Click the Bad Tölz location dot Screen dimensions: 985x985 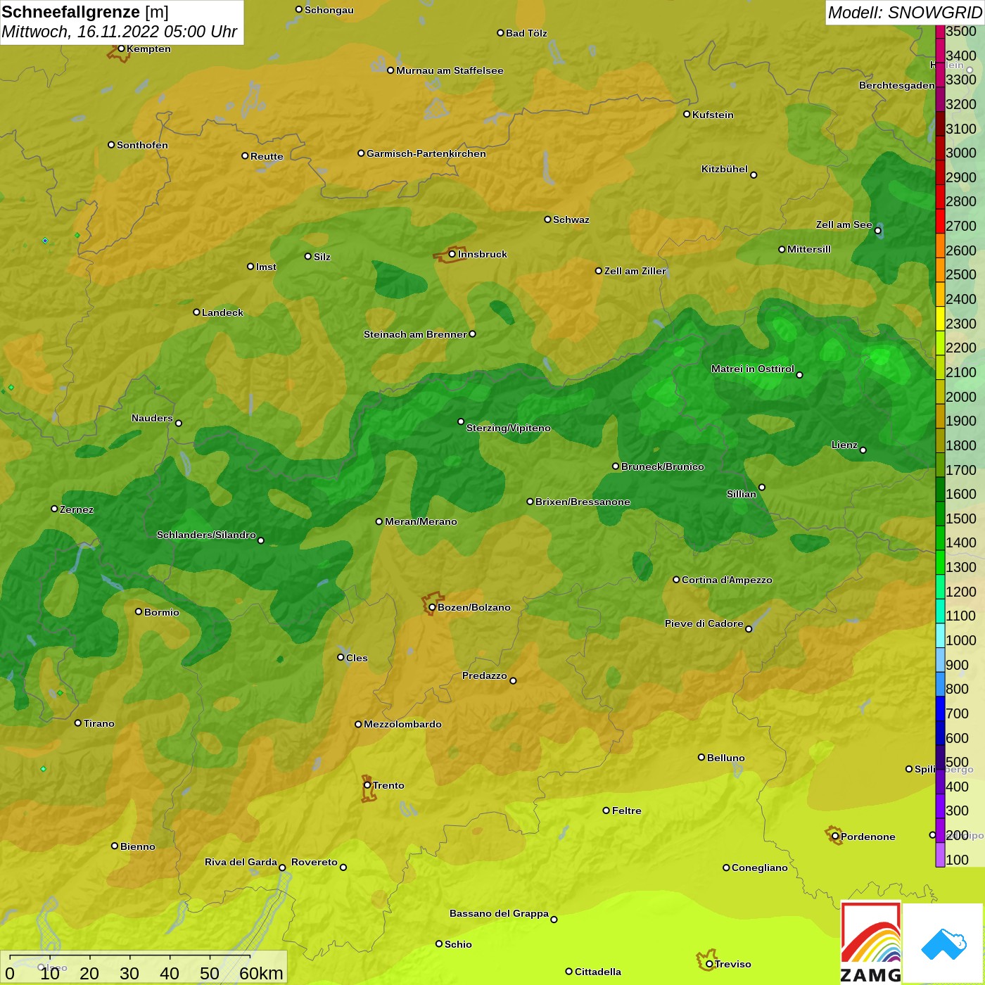pyautogui.click(x=500, y=32)
